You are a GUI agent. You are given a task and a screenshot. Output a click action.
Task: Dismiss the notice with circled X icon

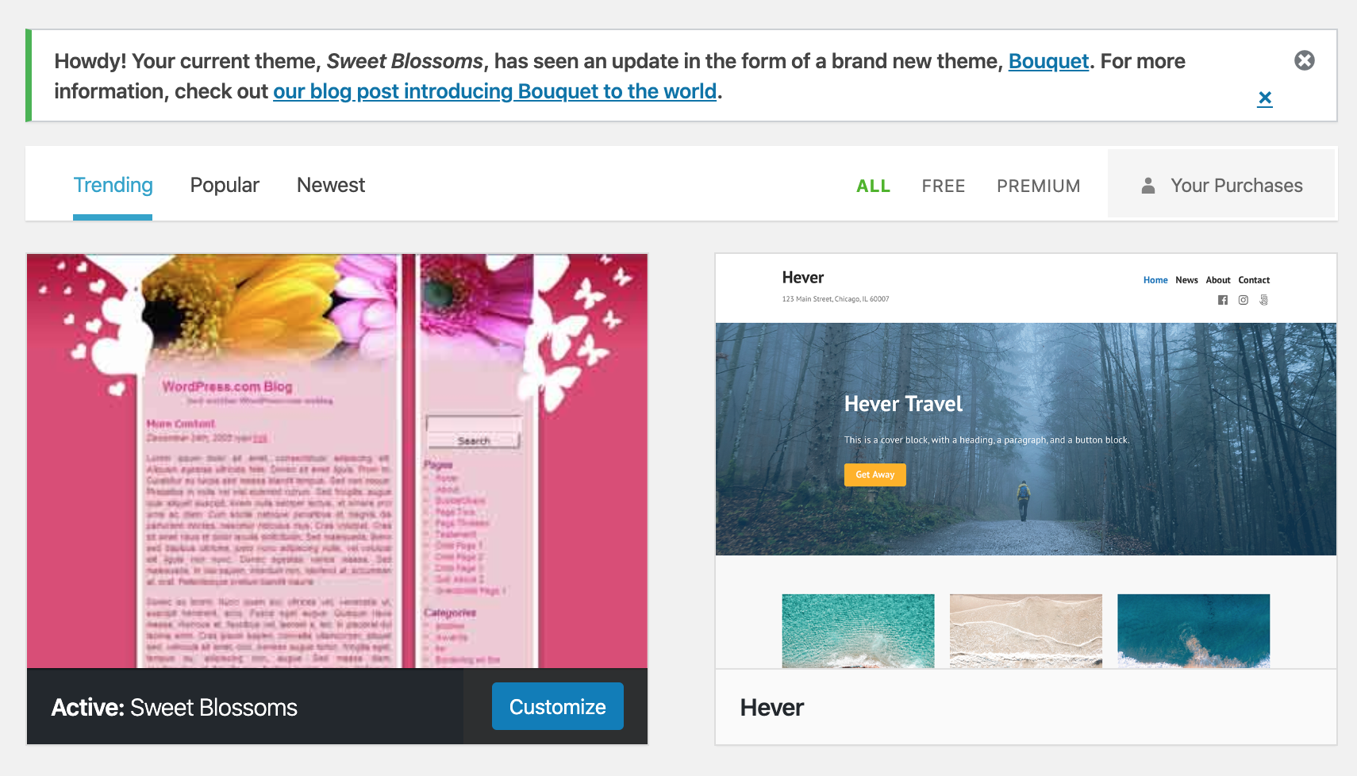(x=1305, y=60)
